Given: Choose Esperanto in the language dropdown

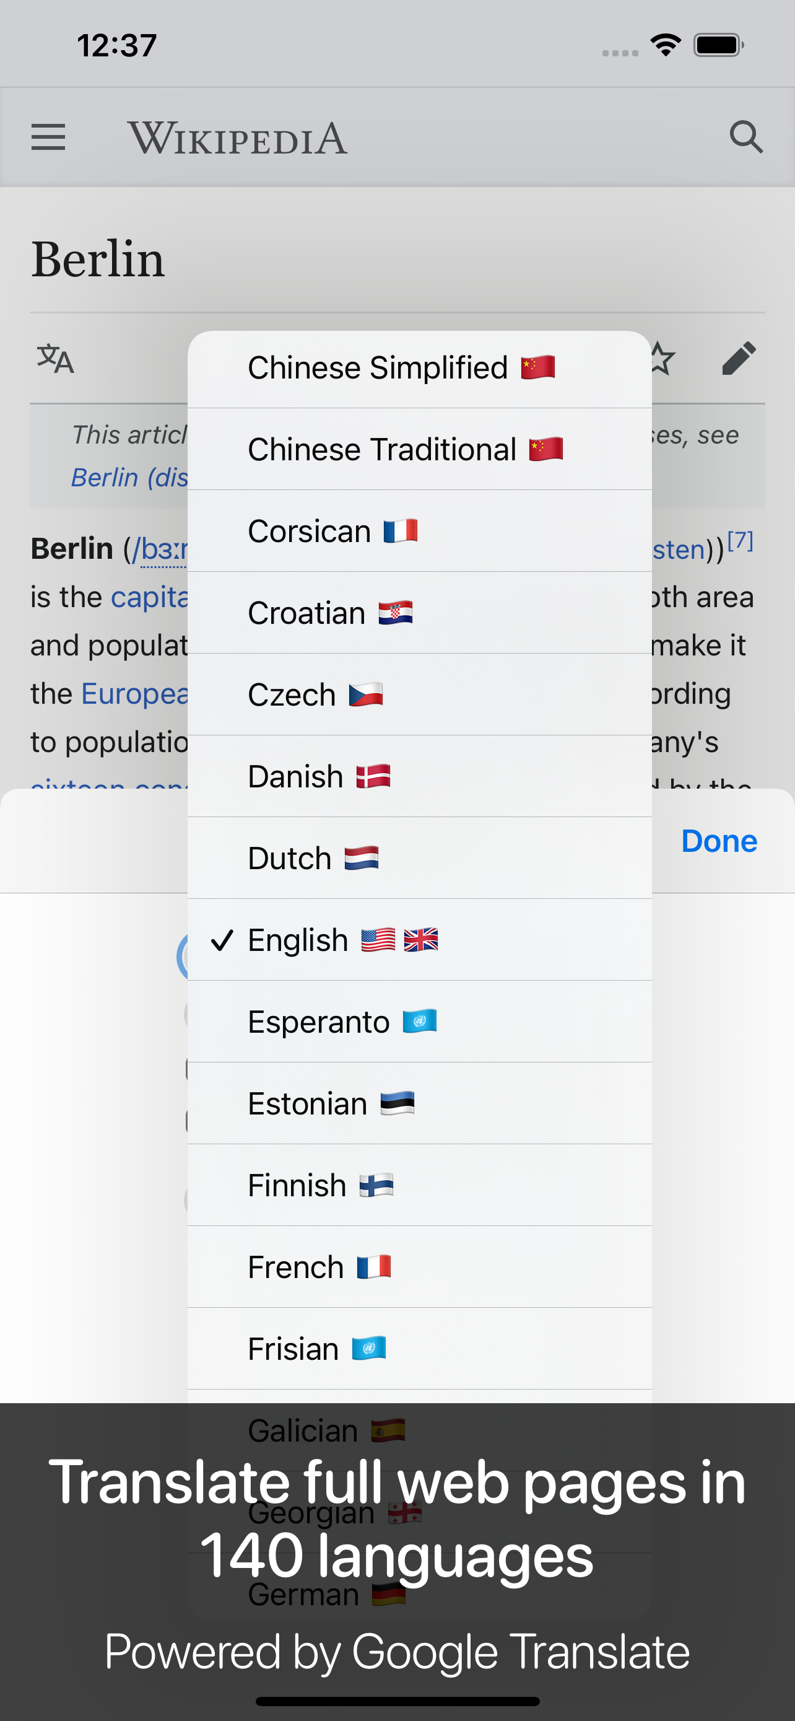Looking at the screenshot, I should coord(419,1021).
